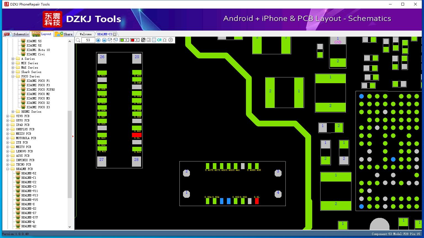
Task: Expand the A Series folder
Action: 13,59
